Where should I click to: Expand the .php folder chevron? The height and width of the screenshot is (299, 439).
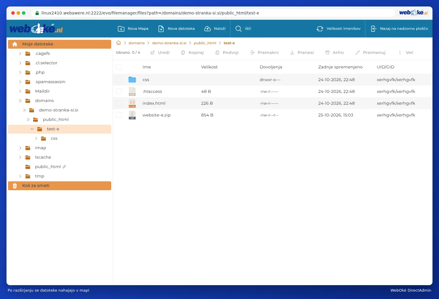pyautogui.click(x=20, y=72)
